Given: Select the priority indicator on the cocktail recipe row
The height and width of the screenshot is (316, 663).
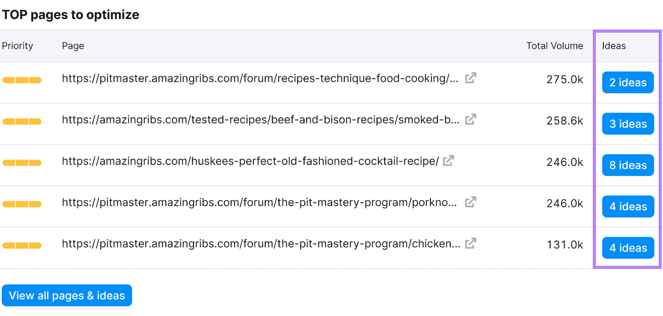Looking at the screenshot, I should point(22,163).
